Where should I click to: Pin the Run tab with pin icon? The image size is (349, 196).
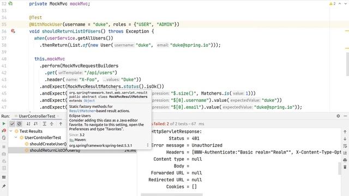(4, 186)
